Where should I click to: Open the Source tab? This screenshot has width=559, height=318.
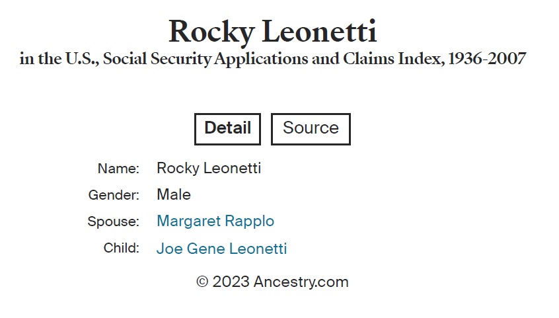pyautogui.click(x=311, y=128)
